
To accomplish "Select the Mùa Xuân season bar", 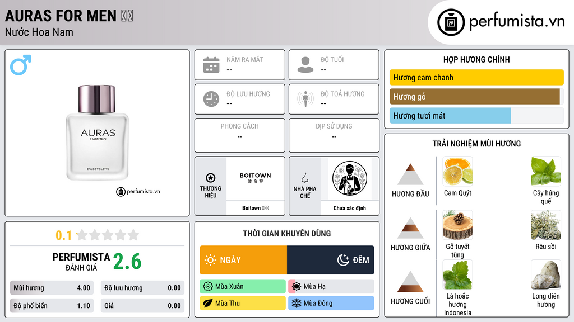I will coord(243,287).
